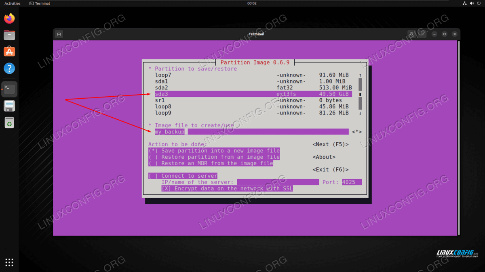Toggle Connect to server checkbox
This screenshot has width=485, height=272.
[183, 176]
